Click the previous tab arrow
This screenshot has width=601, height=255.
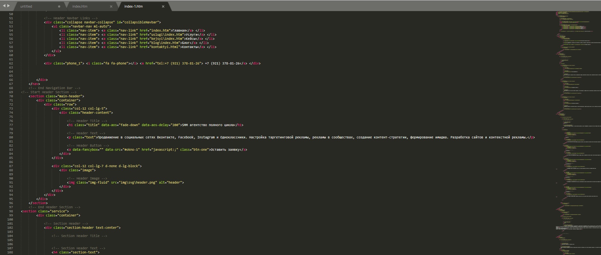tap(4, 6)
